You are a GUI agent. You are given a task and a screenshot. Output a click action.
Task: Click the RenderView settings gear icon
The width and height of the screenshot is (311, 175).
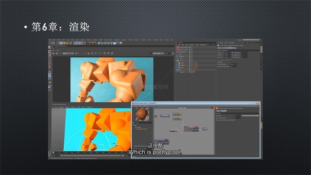click(x=173, y=53)
